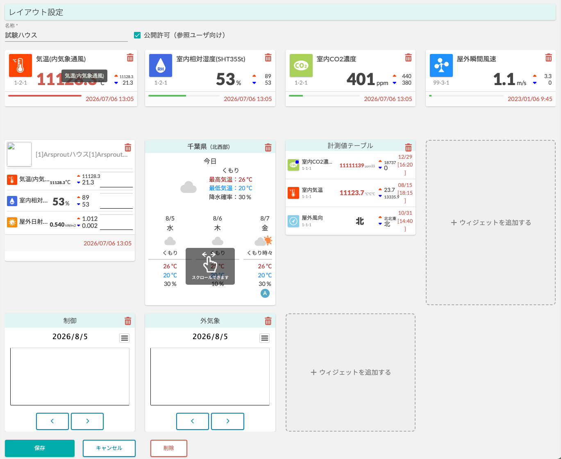Open hamburger menu of 外気象 chart
This screenshot has width=561, height=459.
pos(265,338)
